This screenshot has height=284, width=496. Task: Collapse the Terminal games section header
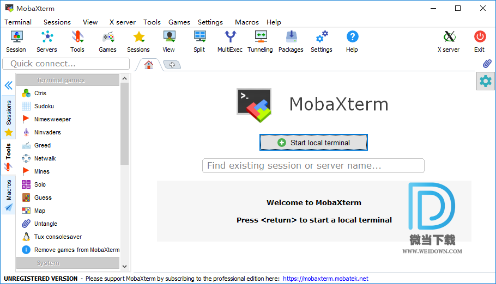(68, 80)
